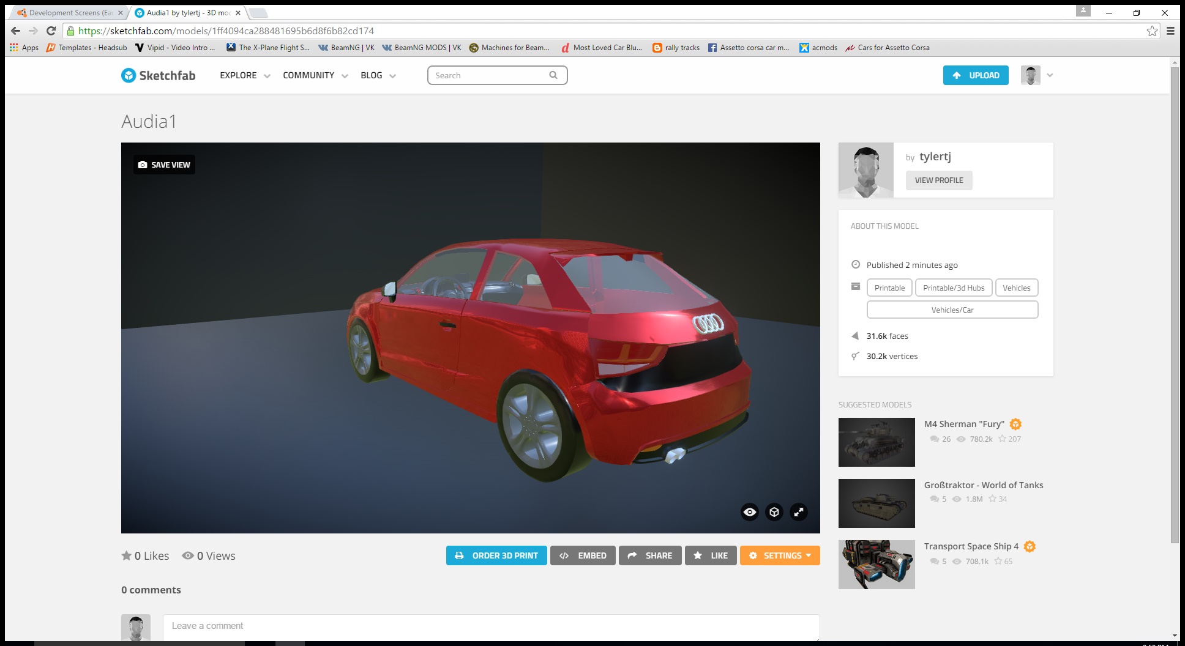Click into the Search field

[x=497, y=75]
